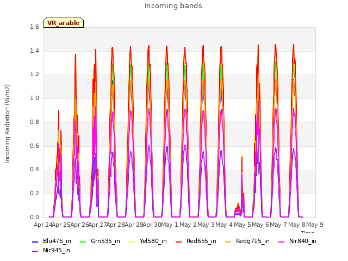
Task: Click the 0.6 y-axis tick label
Action: pos(34,146)
